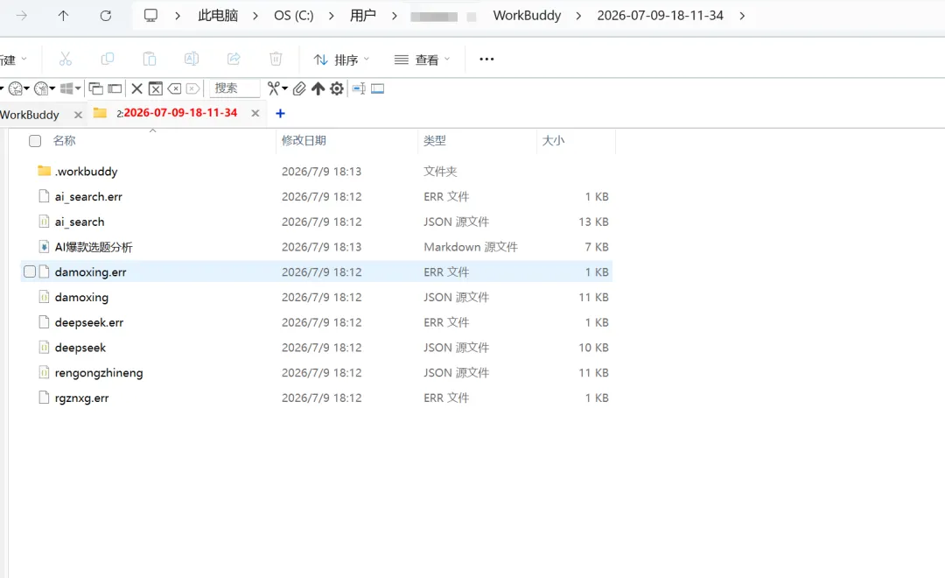Click 此电脑 in the address breadcrumb

coord(218,16)
